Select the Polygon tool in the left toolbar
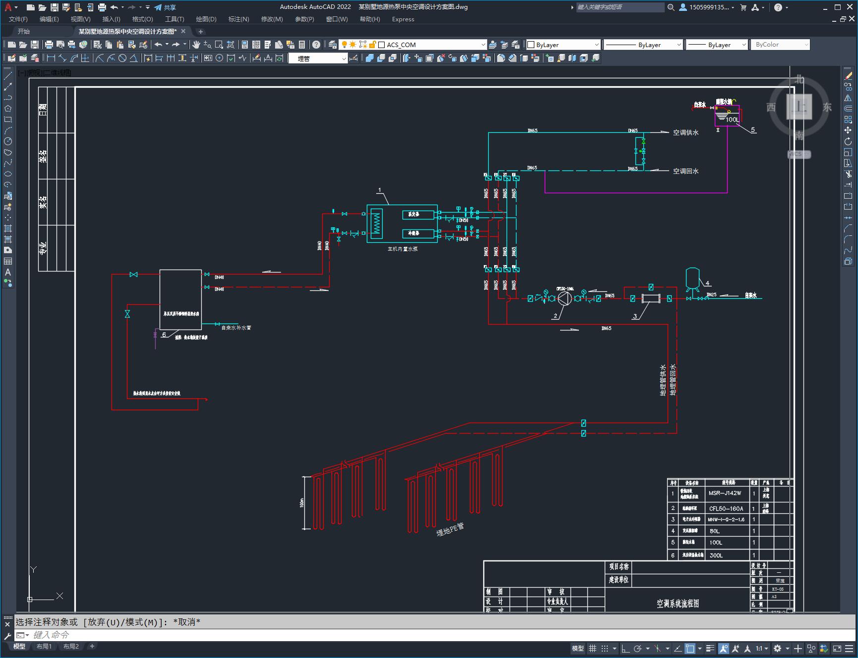This screenshot has height=658, width=858. click(x=8, y=109)
